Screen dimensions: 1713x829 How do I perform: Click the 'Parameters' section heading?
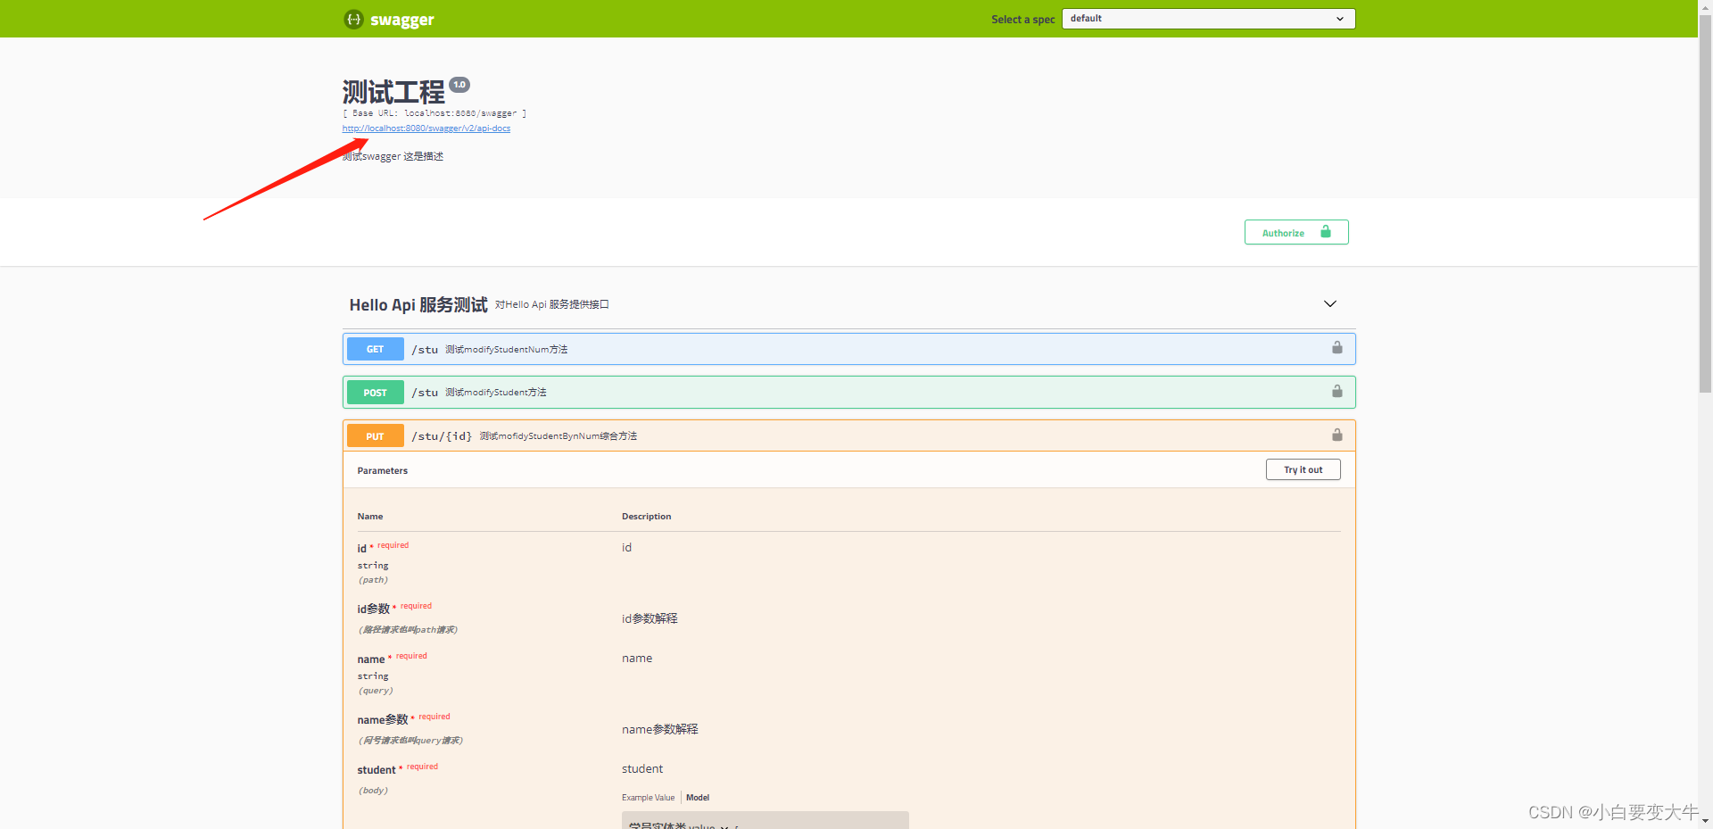pyautogui.click(x=383, y=470)
